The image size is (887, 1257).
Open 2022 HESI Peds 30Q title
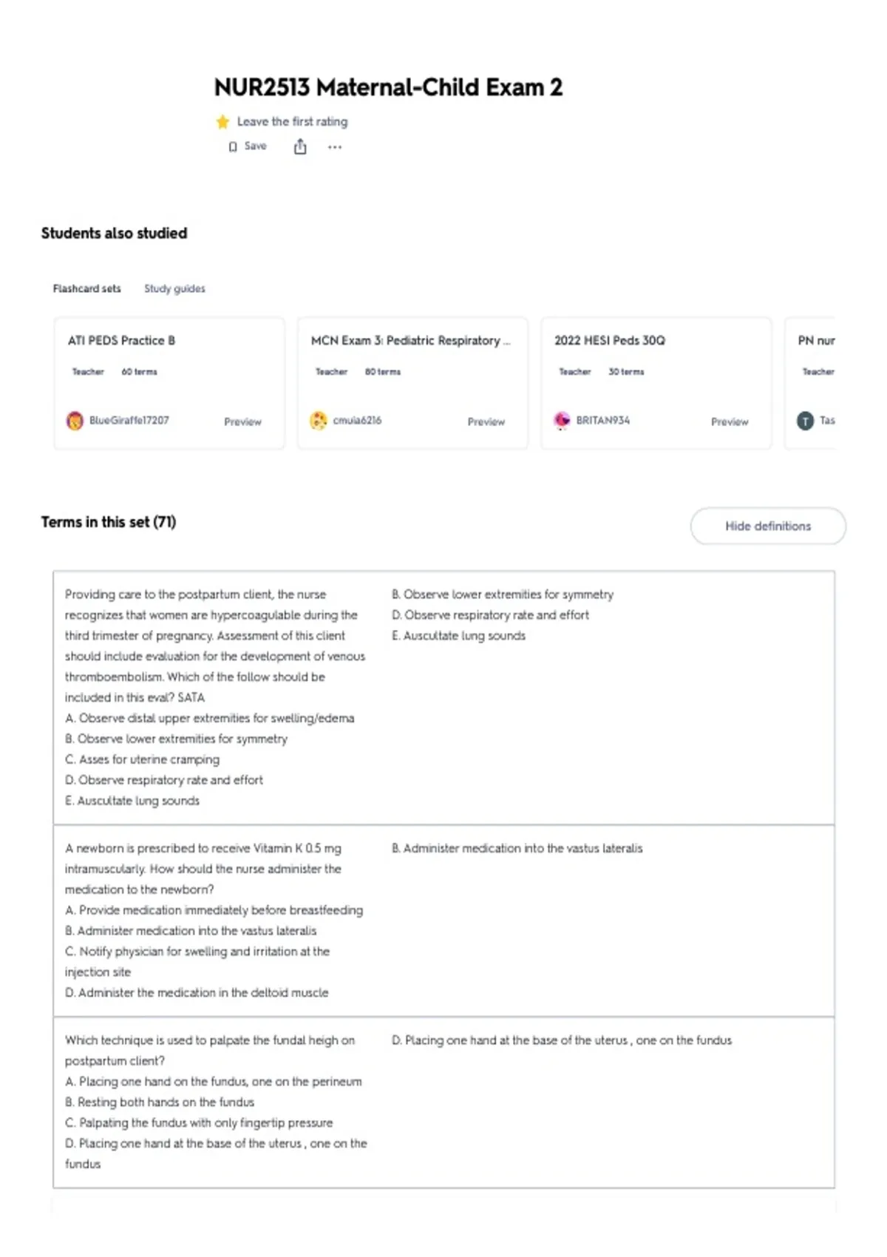(610, 340)
